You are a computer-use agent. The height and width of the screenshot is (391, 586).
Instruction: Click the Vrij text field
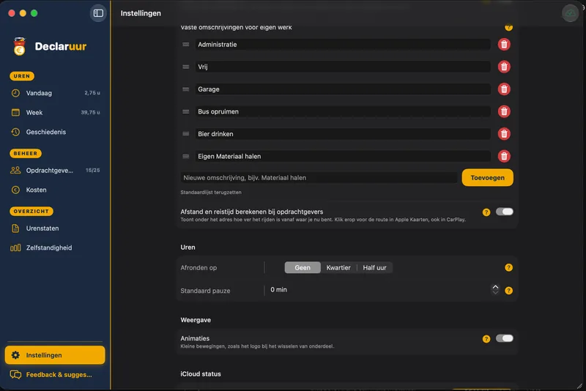(x=343, y=67)
